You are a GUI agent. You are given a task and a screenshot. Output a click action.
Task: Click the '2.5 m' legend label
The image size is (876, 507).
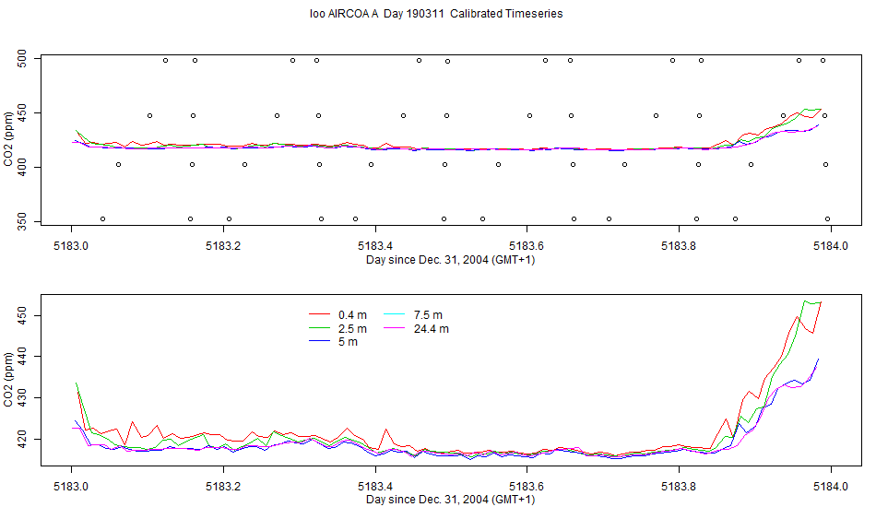click(352, 328)
